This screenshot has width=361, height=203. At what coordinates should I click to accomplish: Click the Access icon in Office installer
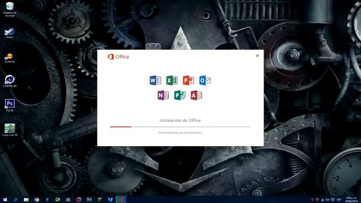tap(196, 95)
